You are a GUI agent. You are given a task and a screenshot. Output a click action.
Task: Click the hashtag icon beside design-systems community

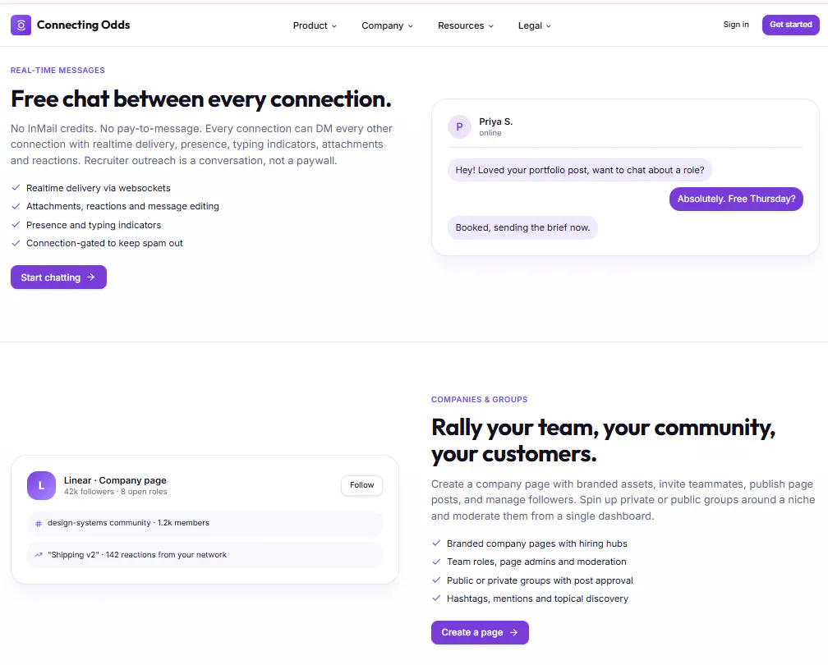tap(38, 524)
